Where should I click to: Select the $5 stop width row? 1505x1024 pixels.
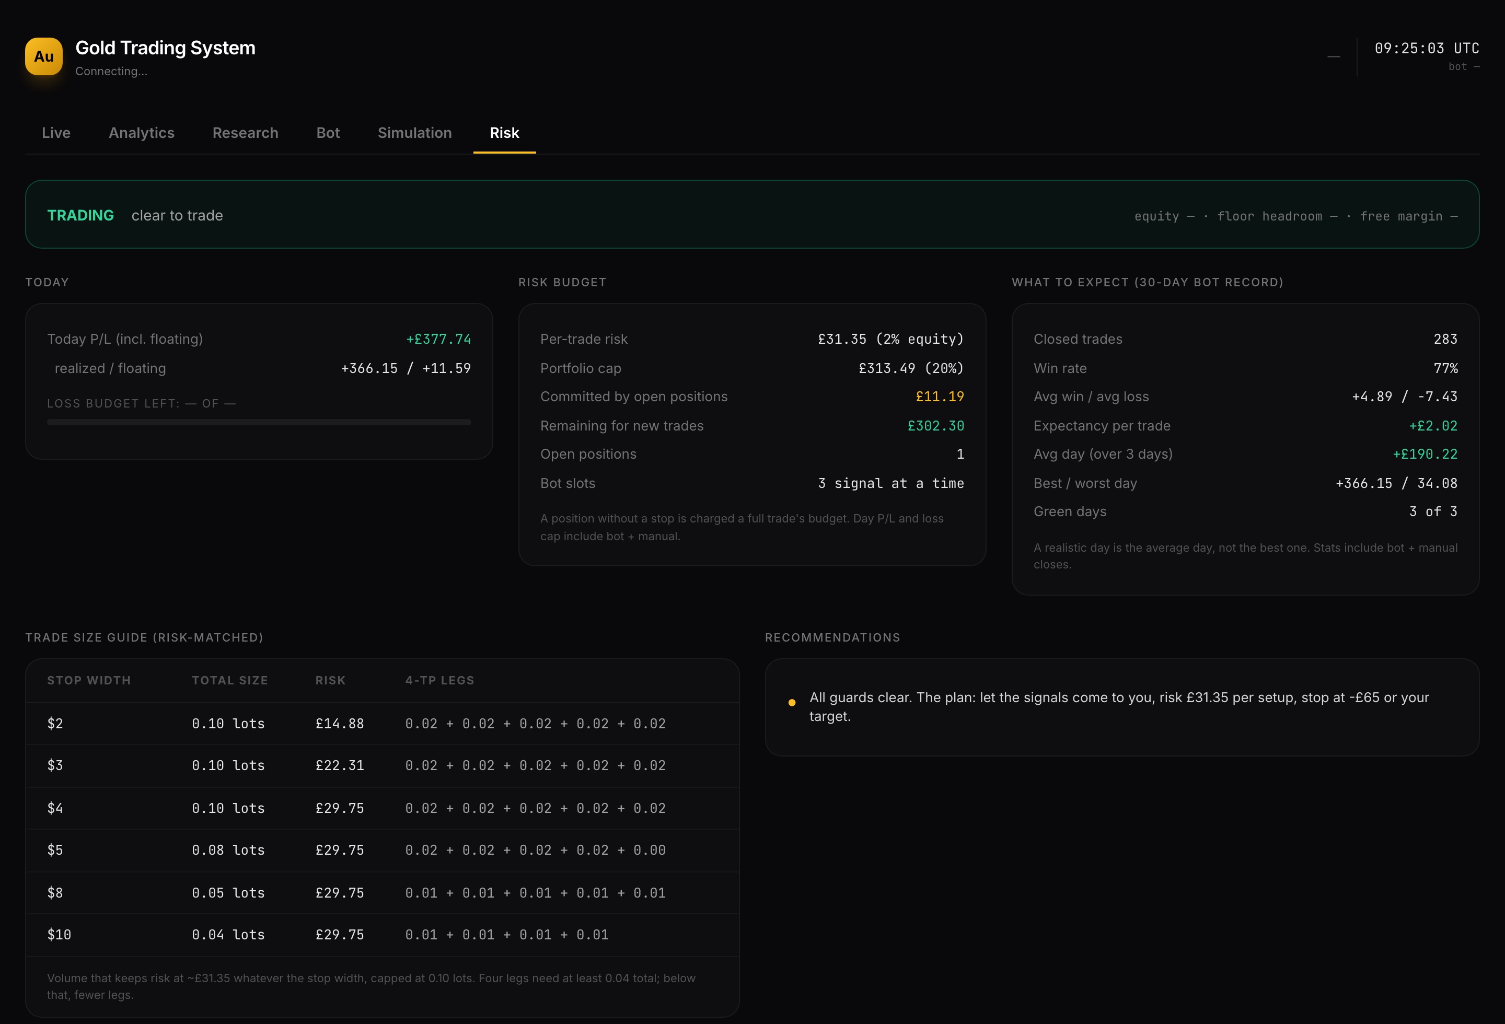[x=382, y=851]
